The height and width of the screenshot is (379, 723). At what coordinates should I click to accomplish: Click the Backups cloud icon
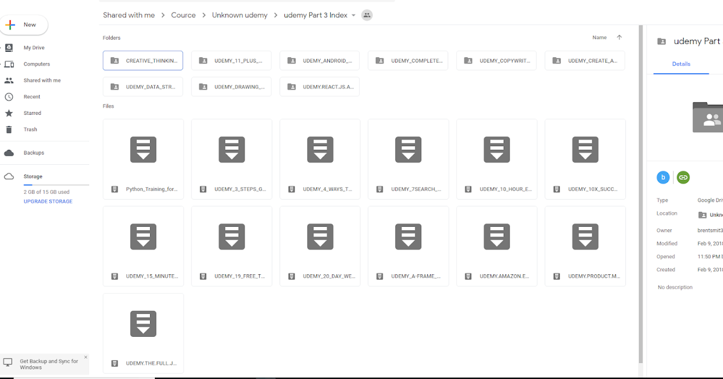[9, 153]
